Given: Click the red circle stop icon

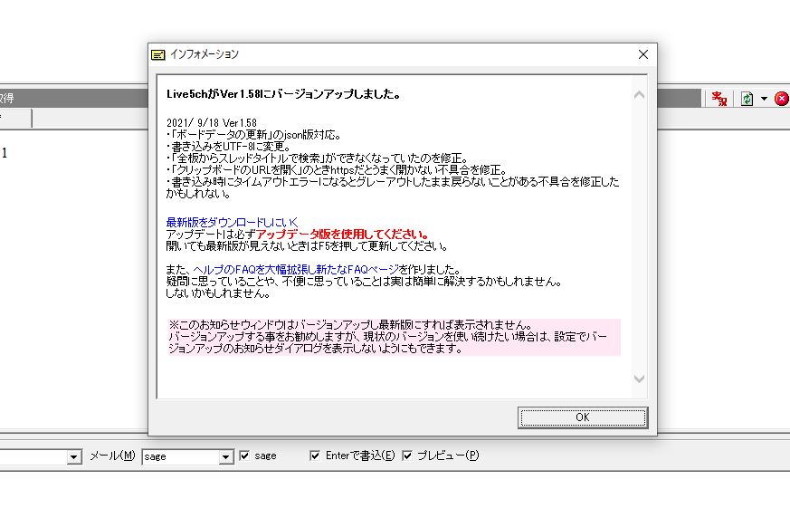Looking at the screenshot, I should pyautogui.click(x=782, y=99).
